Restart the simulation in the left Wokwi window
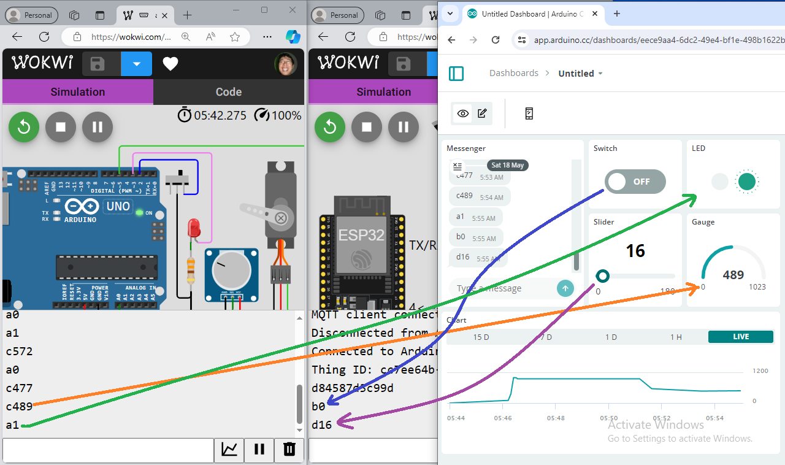 pyautogui.click(x=24, y=127)
